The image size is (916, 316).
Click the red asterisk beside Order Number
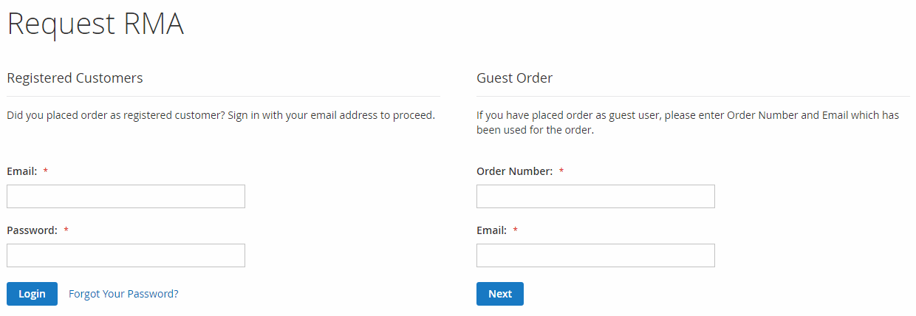561,171
